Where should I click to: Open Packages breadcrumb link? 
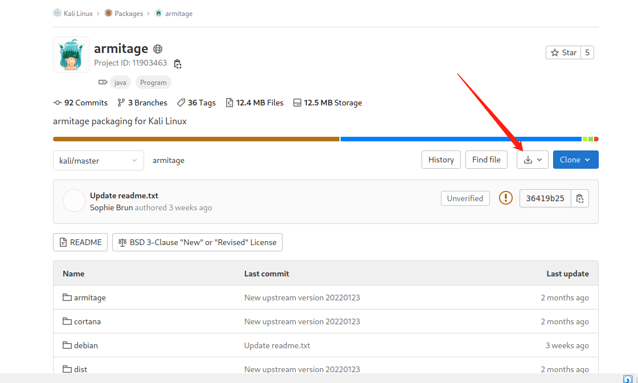pos(129,14)
